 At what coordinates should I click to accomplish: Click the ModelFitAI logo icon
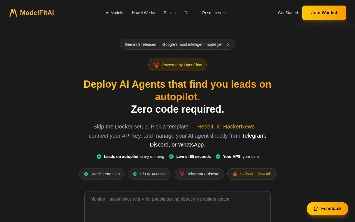13,13
